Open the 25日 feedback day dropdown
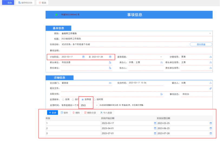This screenshot has width=220, height=141. 97,105
